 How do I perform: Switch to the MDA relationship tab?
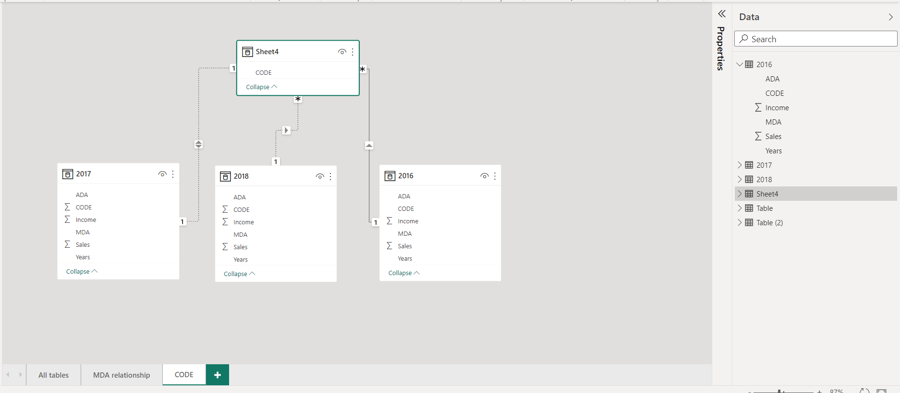coord(122,375)
